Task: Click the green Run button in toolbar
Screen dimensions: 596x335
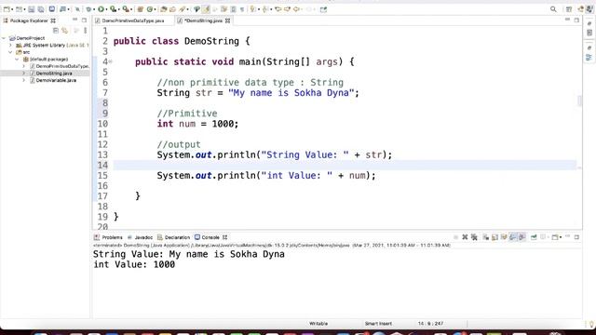Action: tap(102, 9)
